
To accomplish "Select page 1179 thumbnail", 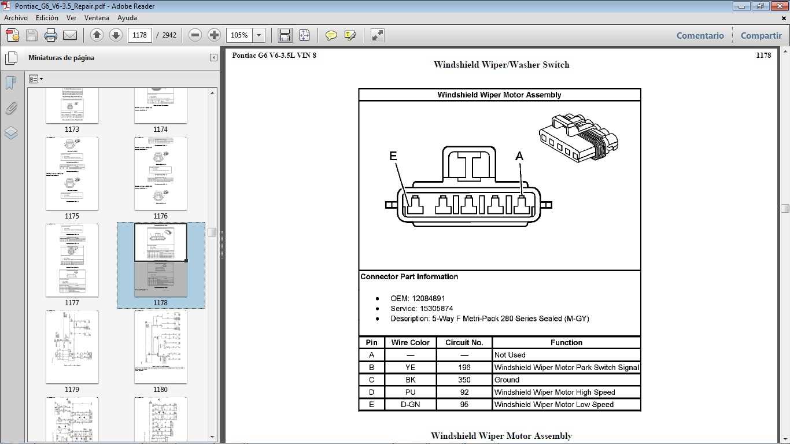I will 72,347.
